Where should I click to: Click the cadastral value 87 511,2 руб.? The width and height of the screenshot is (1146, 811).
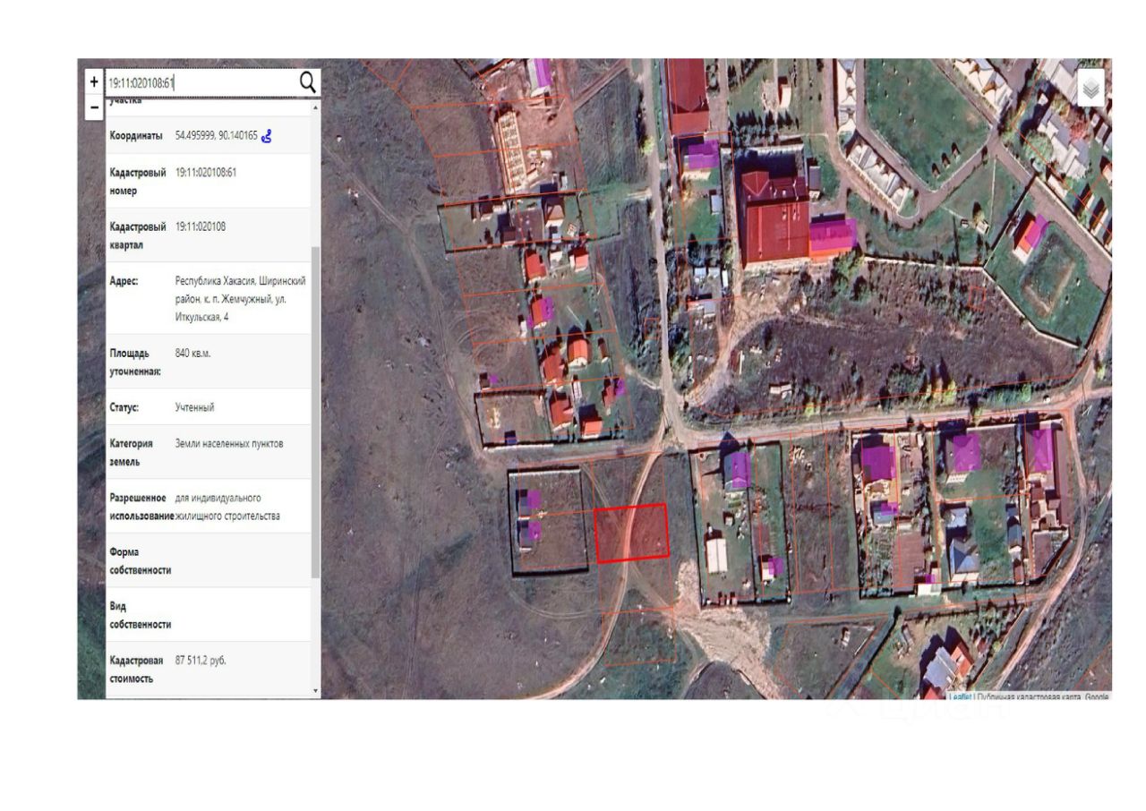201,660
